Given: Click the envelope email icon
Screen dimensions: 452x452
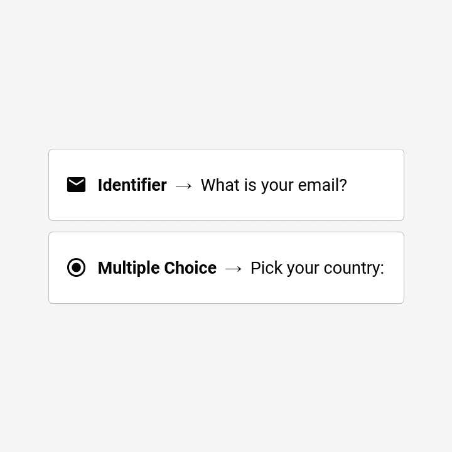Looking at the screenshot, I should [x=76, y=185].
